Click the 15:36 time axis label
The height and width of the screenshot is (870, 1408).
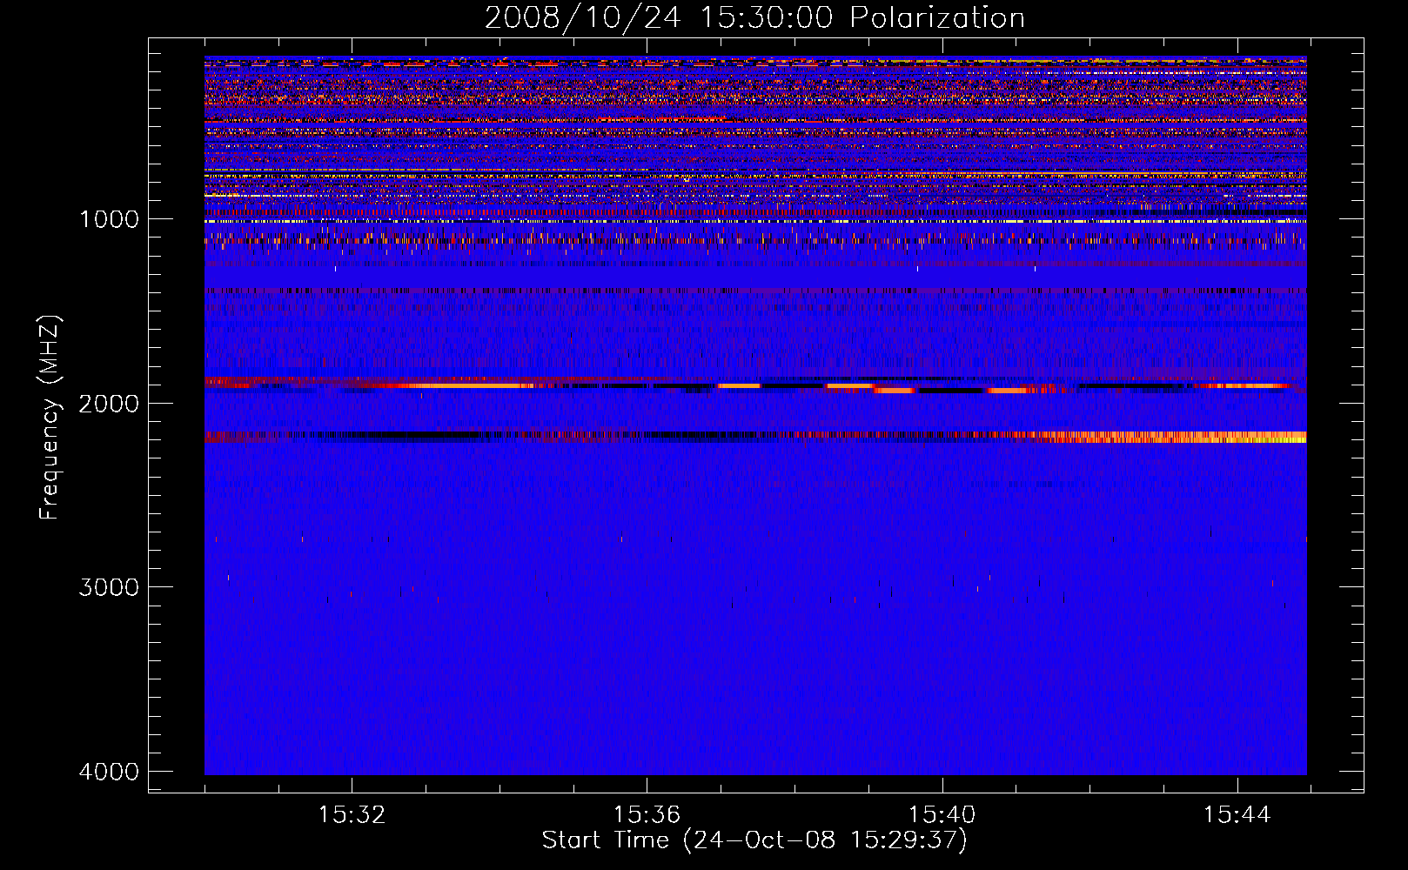point(647,815)
